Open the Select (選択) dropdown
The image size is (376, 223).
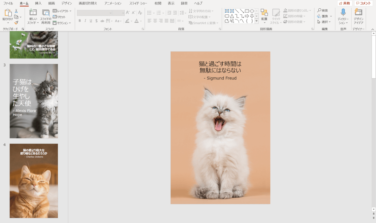(324, 22)
